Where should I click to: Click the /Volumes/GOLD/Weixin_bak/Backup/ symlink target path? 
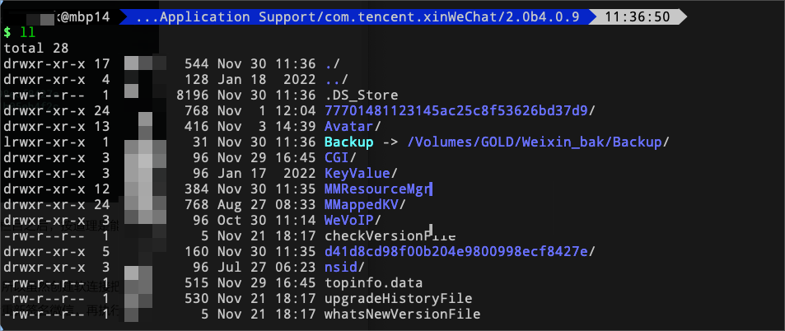[x=537, y=142]
